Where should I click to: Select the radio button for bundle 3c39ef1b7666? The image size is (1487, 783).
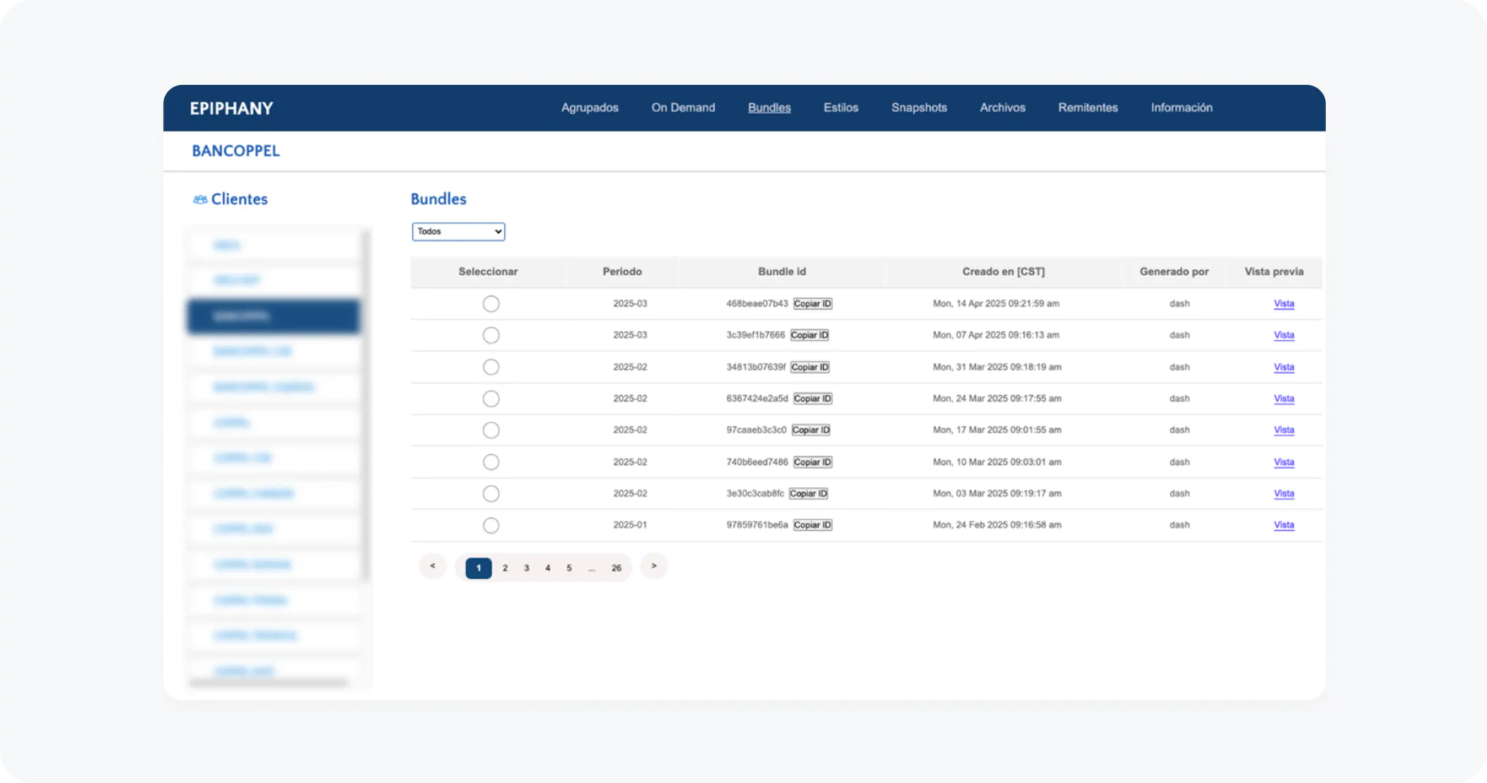tap(491, 335)
